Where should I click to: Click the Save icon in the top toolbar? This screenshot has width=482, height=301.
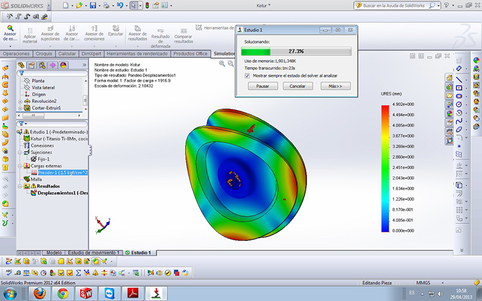(92, 5)
